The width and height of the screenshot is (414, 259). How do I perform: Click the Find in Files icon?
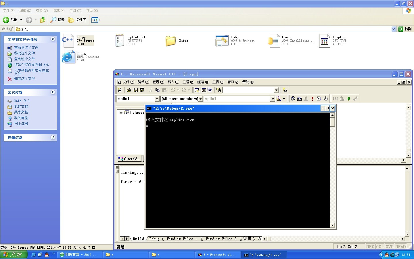pos(219,90)
